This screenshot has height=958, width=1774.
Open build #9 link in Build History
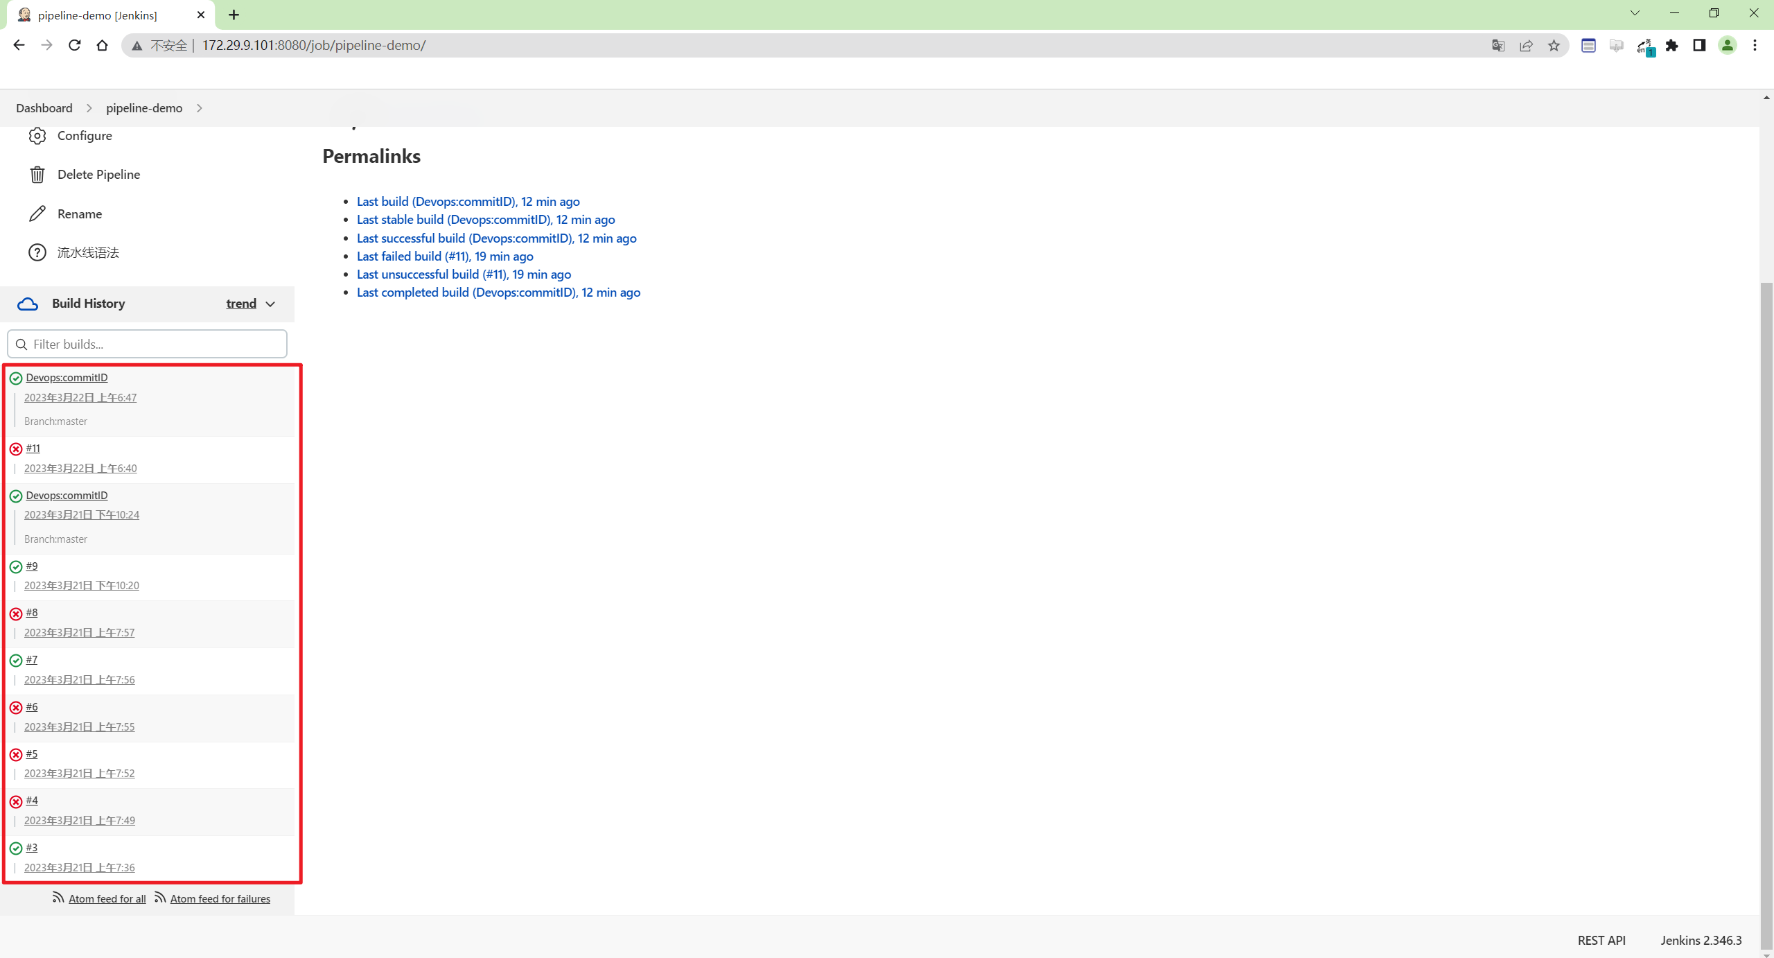click(x=32, y=566)
